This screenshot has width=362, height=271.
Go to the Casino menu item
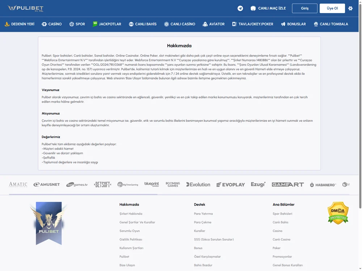(x=52, y=24)
